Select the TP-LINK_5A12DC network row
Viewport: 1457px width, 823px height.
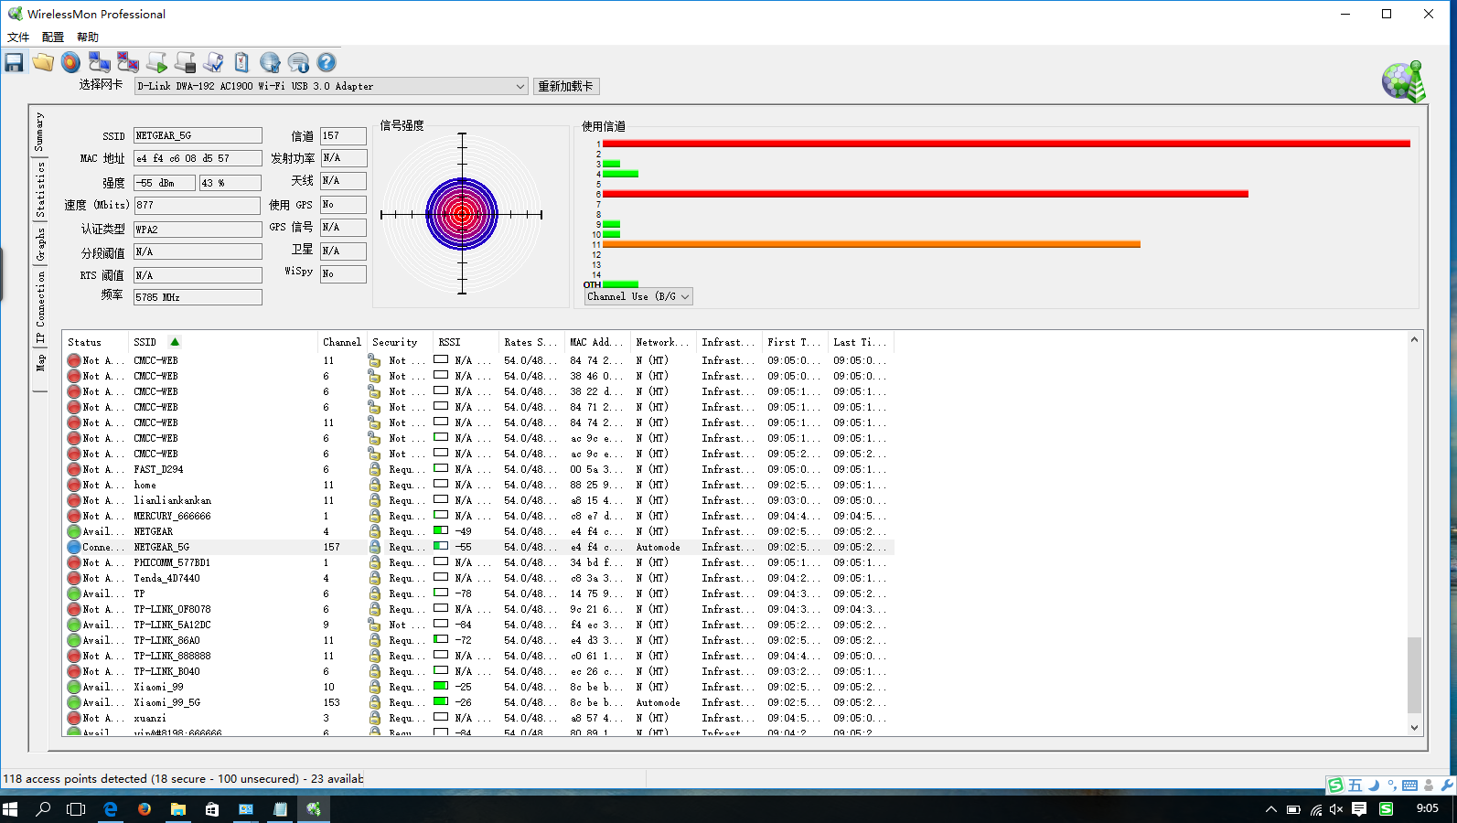478,625
